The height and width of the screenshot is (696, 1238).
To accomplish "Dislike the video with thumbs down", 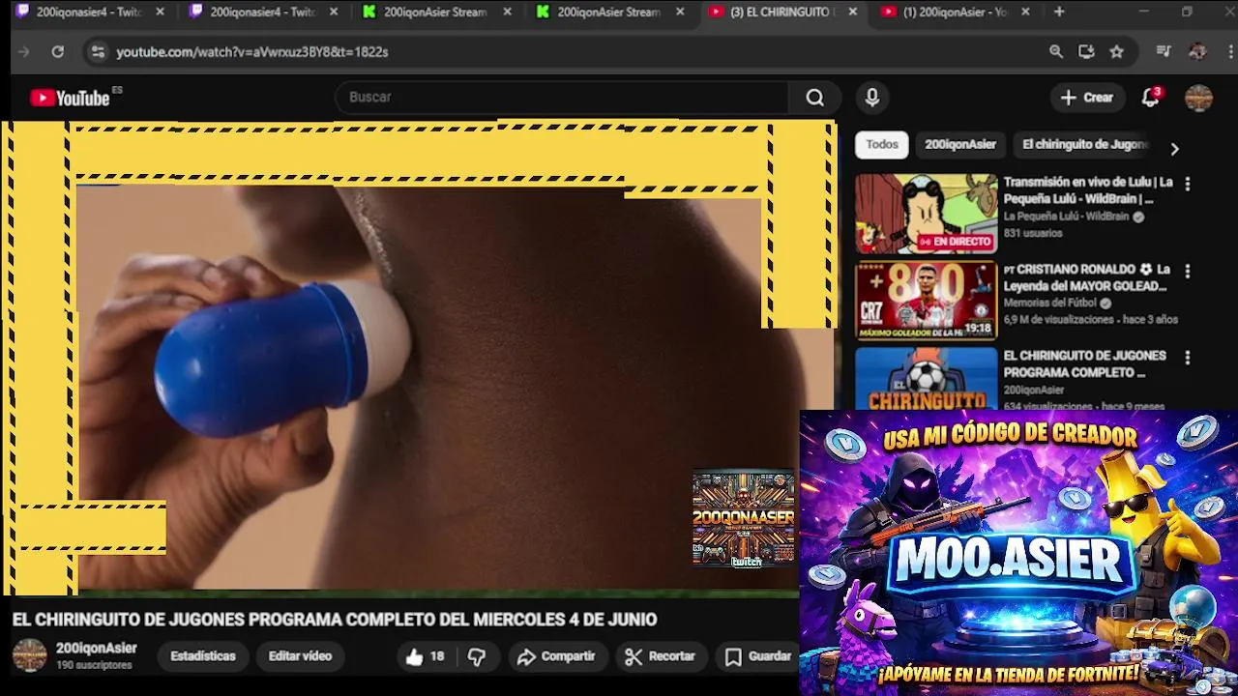I will tap(477, 656).
